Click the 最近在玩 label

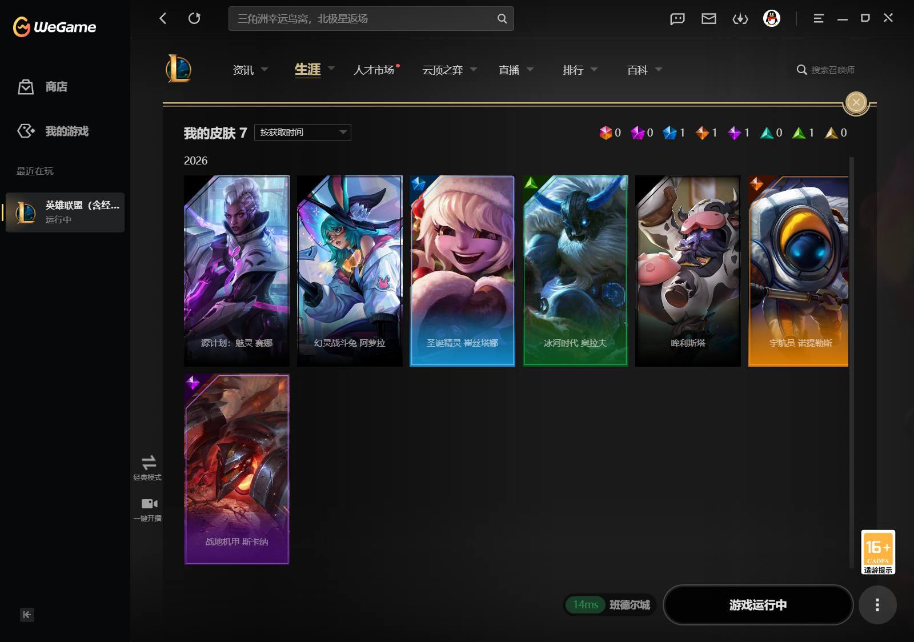pos(35,171)
